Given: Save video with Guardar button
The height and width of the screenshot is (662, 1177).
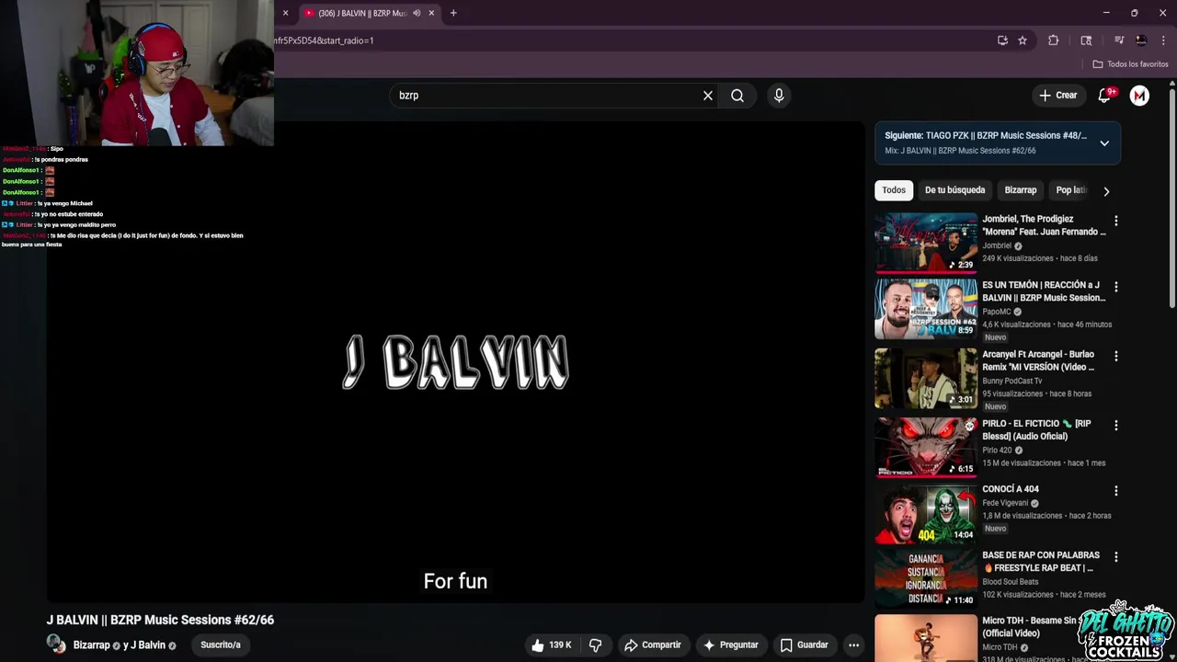Looking at the screenshot, I should tap(805, 645).
